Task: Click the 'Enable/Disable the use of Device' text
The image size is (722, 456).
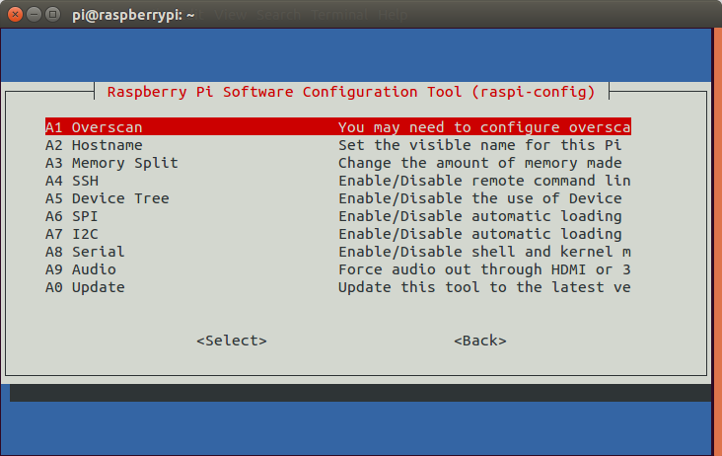Action: [479, 198]
